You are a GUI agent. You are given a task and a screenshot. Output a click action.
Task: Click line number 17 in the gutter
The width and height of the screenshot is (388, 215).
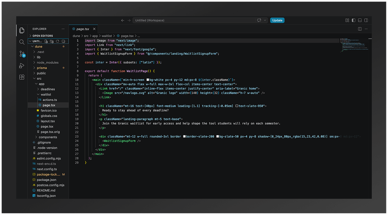pyautogui.click(x=77, y=110)
